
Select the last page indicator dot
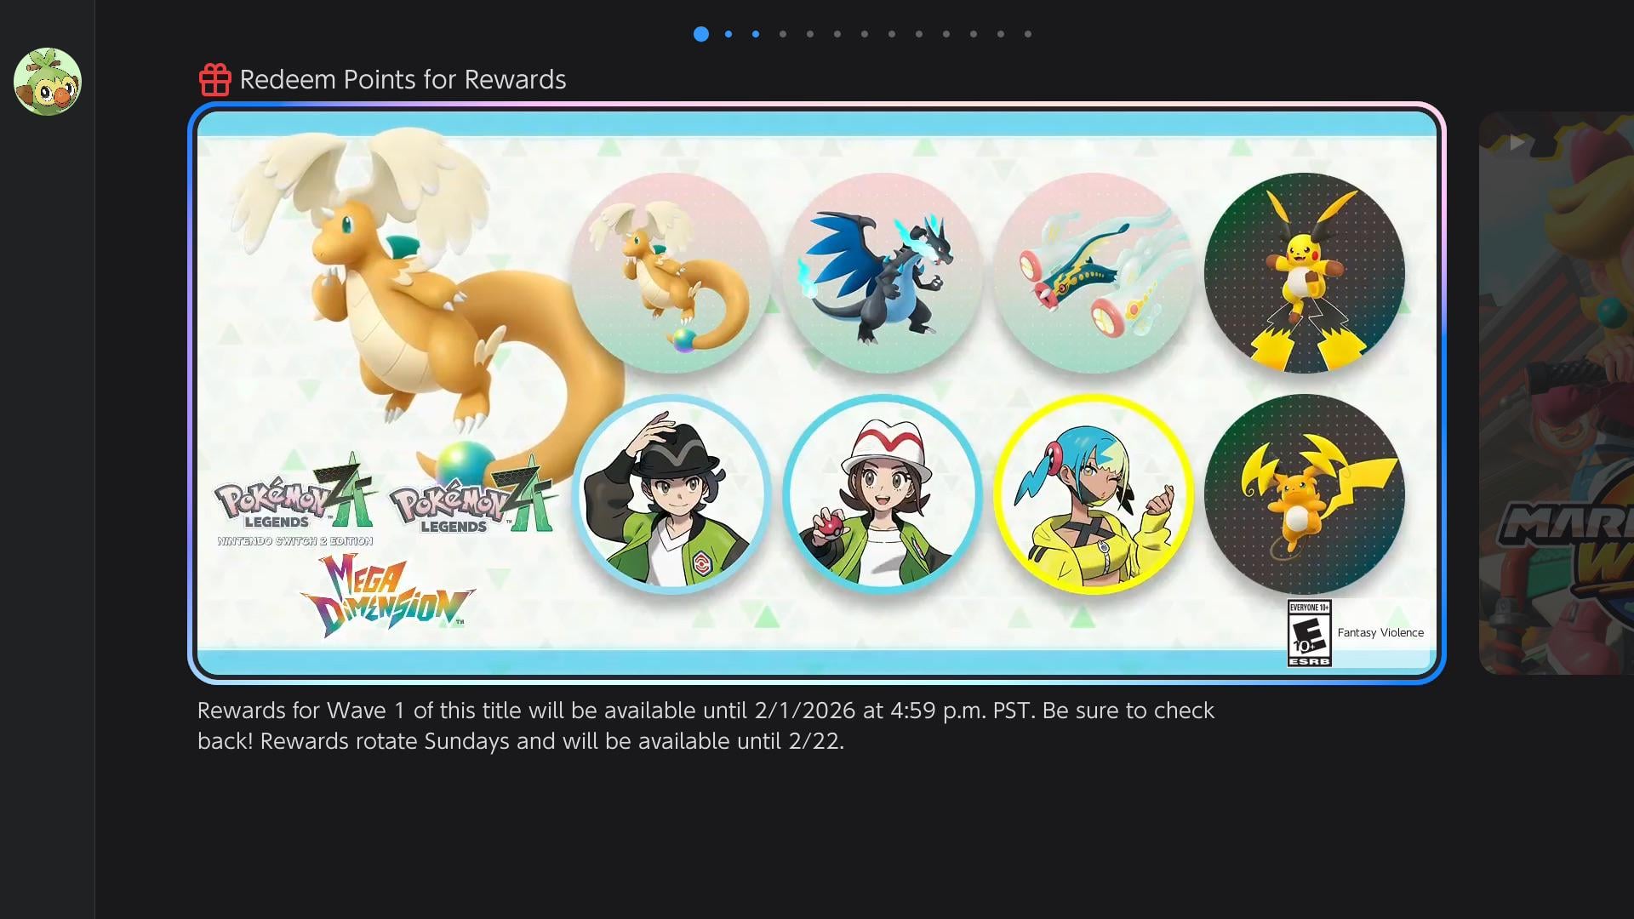click(1028, 34)
